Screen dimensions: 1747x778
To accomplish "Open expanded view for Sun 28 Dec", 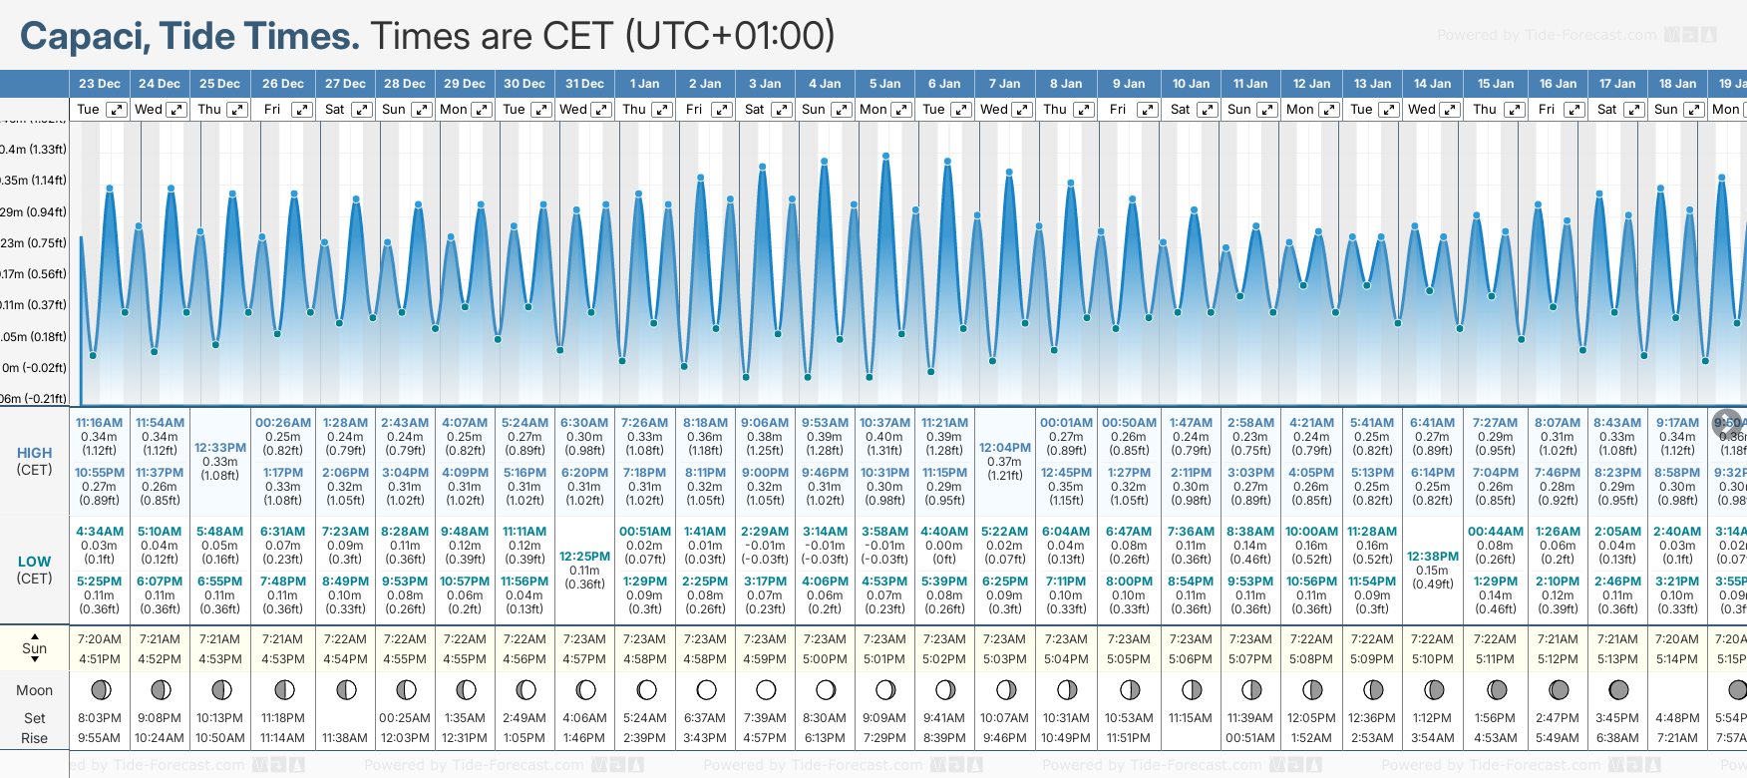I will [x=422, y=110].
